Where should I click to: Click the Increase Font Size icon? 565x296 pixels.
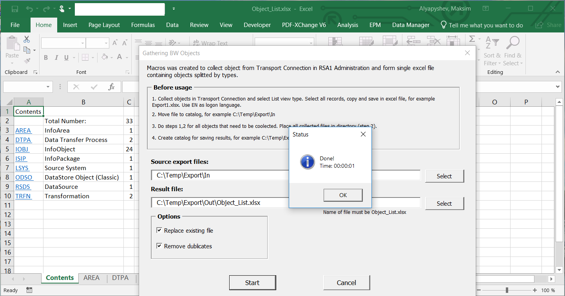[x=115, y=43]
